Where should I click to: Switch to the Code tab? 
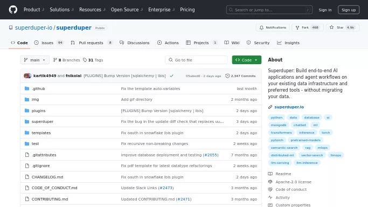click(x=19, y=43)
